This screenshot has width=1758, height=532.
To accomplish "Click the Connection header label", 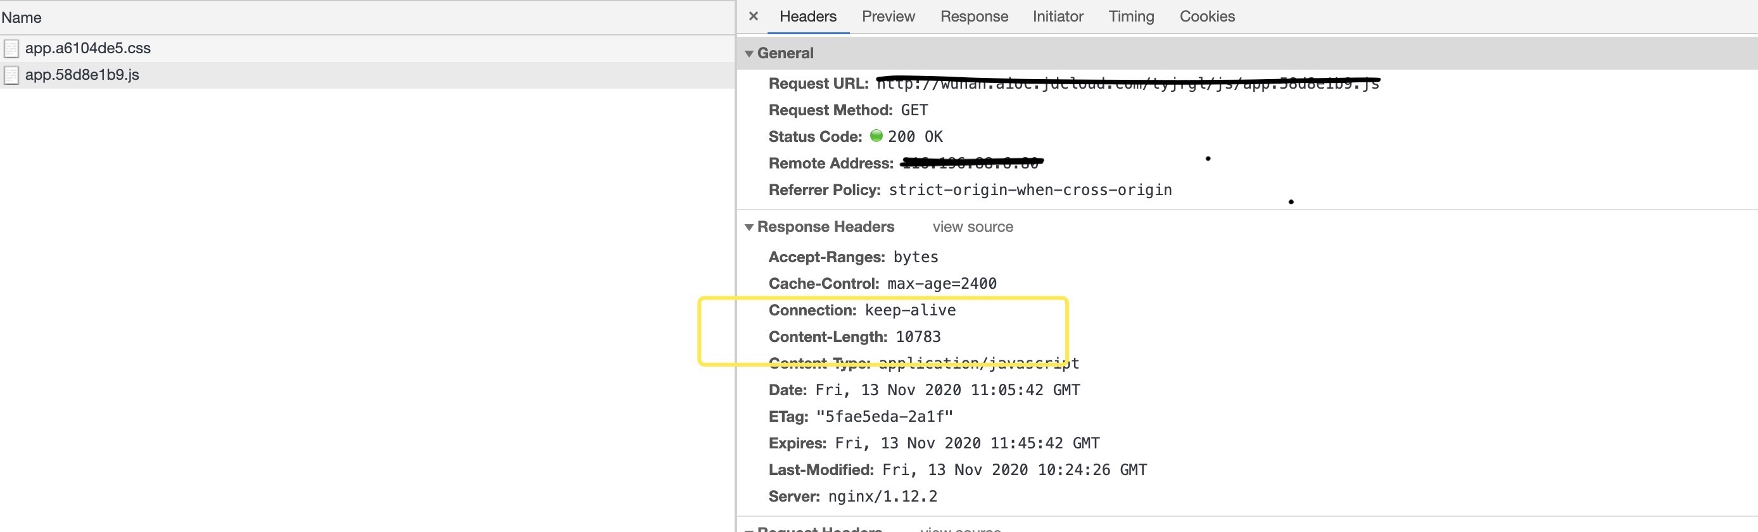I will (812, 310).
